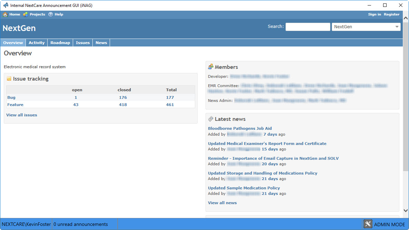Click the Issue tracking panel icon
This screenshot has width=409, height=230.
[9, 79]
